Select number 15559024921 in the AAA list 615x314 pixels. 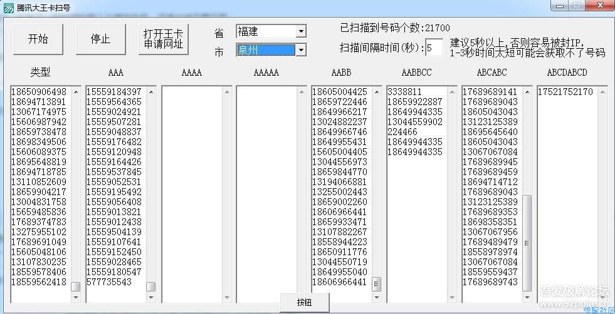[114, 112]
